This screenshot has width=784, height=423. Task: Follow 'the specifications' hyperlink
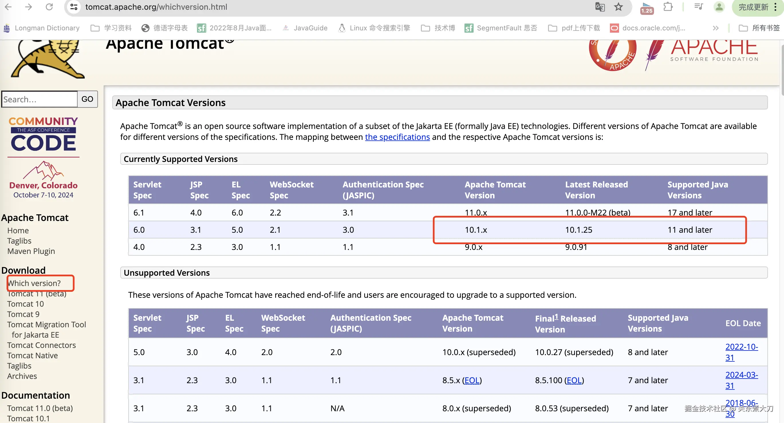click(397, 137)
